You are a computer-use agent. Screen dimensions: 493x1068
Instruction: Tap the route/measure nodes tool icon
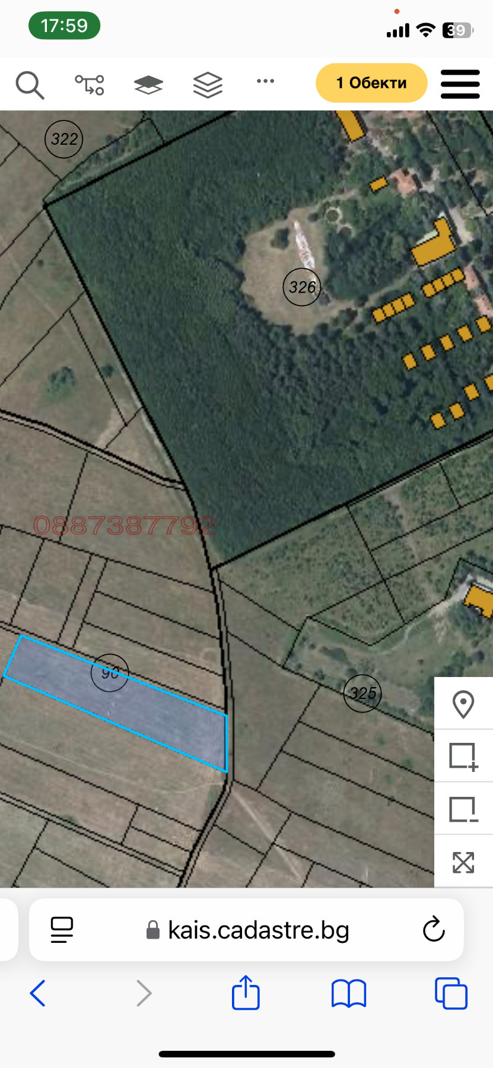click(x=90, y=84)
